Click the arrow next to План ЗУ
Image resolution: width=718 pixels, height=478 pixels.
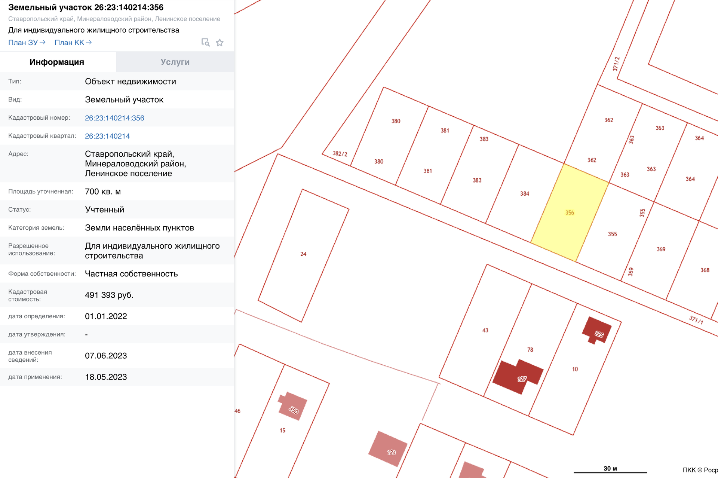click(43, 42)
